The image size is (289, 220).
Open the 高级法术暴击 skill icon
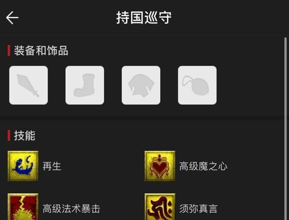23,207
